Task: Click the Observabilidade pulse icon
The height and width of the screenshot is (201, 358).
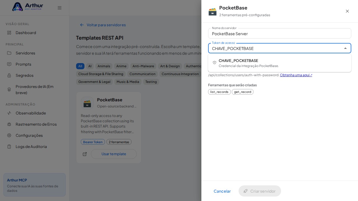Action: pyautogui.click(x=9, y=113)
